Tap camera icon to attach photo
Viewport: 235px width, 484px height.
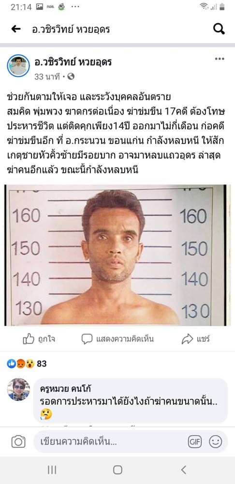tap(18, 442)
